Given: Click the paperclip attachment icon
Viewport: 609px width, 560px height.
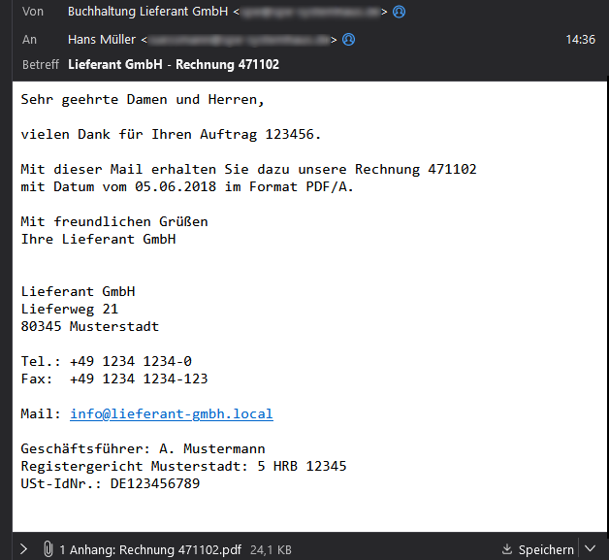Looking at the screenshot, I should 47,549.
